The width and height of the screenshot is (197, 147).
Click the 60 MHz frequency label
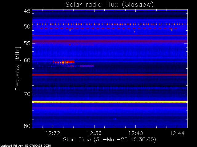click(27, 60)
